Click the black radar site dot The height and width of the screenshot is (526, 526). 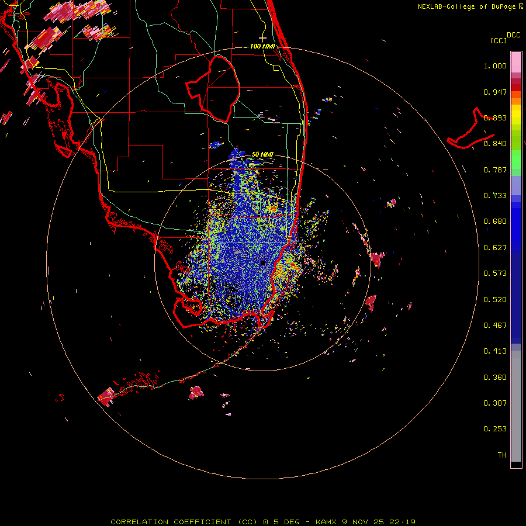[263, 262]
